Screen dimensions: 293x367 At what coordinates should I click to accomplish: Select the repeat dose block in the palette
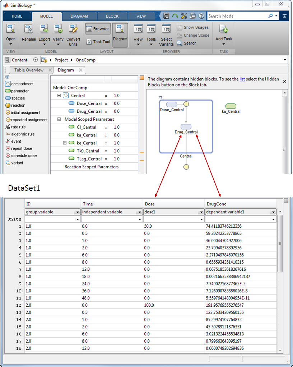pos(19,148)
